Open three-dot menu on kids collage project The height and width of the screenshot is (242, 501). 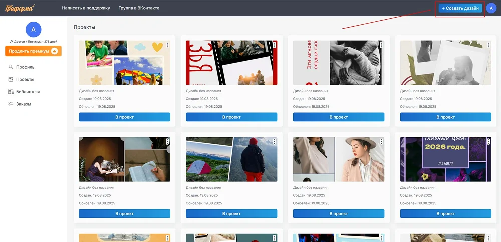[x=167, y=45]
